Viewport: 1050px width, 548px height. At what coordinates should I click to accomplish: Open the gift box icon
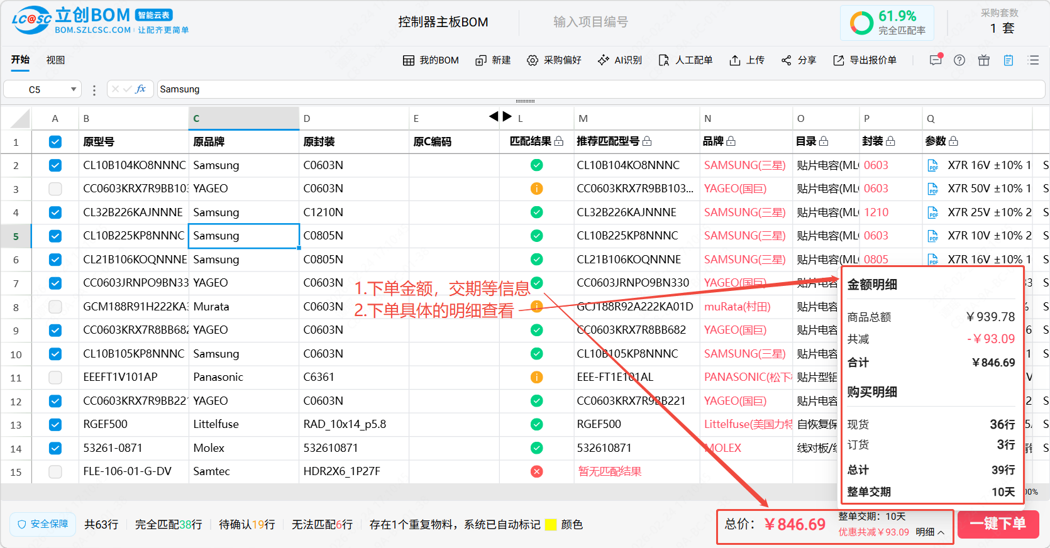[983, 60]
